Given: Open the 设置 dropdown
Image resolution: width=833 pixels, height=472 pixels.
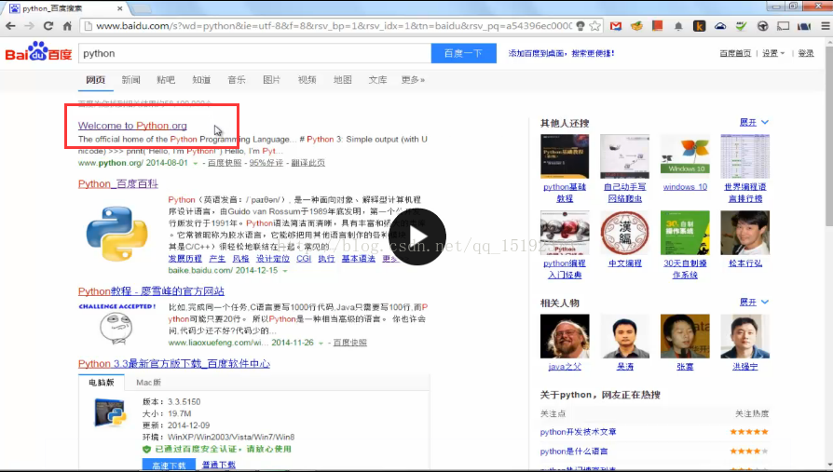Looking at the screenshot, I should tap(773, 53).
